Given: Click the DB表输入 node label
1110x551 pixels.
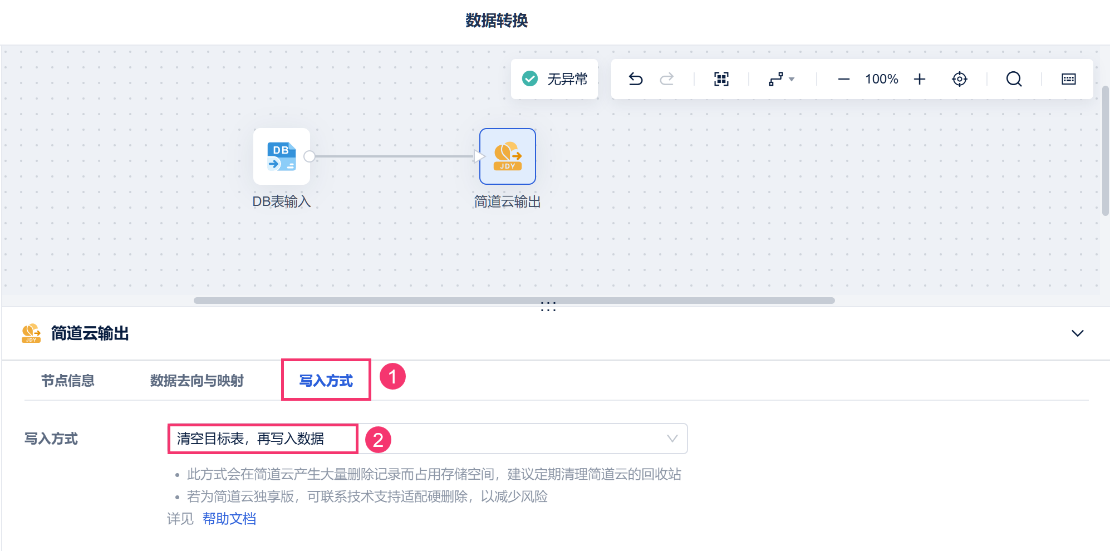Looking at the screenshot, I should [282, 201].
